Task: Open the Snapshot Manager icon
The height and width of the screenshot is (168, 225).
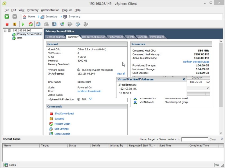Action: (x=54, y=24)
